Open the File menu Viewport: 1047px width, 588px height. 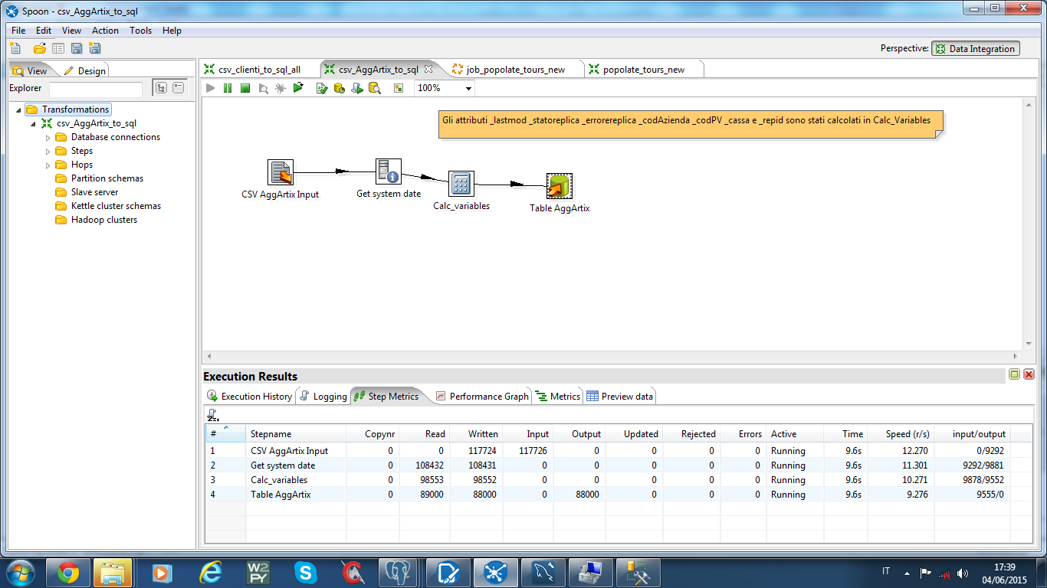(x=18, y=31)
